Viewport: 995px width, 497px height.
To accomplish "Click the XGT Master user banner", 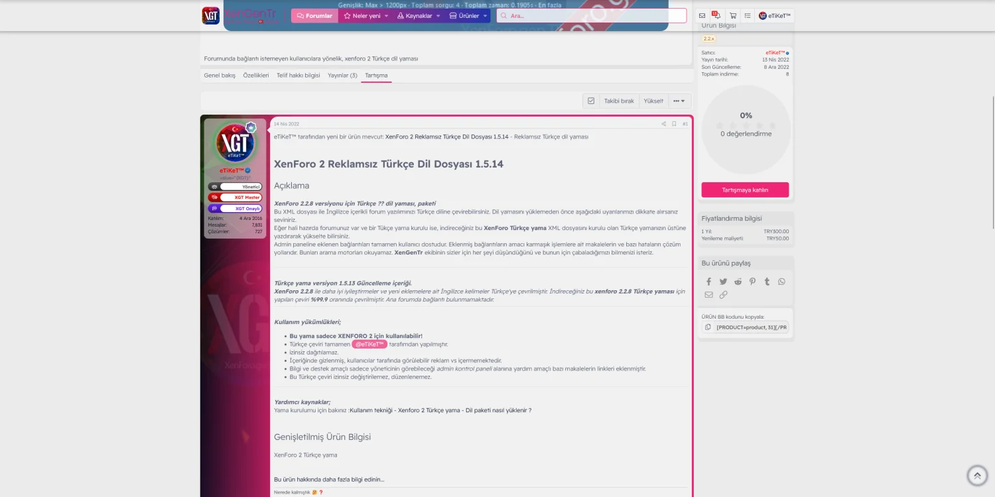I will pyautogui.click(x=235, y=197).
